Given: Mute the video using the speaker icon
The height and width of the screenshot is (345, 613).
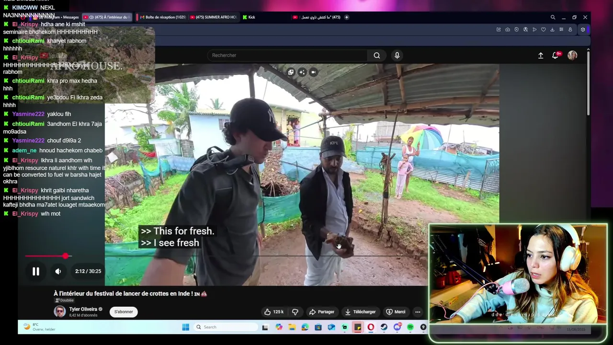Looking at the screenshot, I should tap(58, 271).
